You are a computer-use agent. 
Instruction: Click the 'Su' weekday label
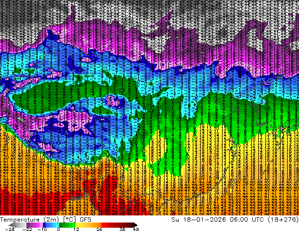(175, 220)
